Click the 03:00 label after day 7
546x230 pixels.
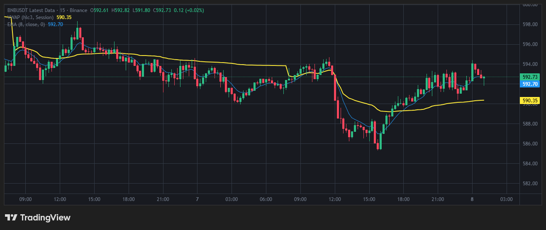(232, 199)
